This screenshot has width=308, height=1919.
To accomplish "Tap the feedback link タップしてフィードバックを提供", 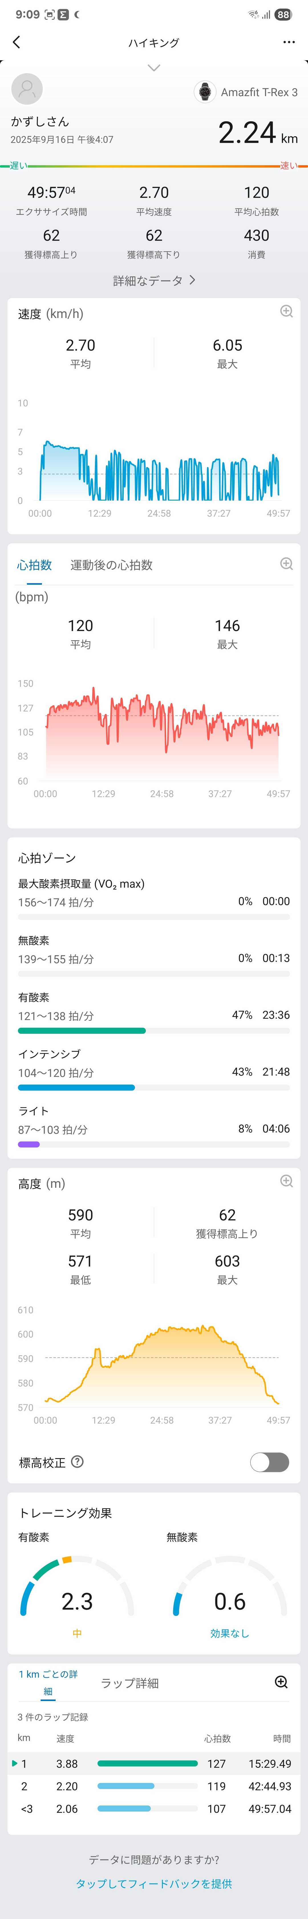I will pyautogui.click(x=154, y=1883).
